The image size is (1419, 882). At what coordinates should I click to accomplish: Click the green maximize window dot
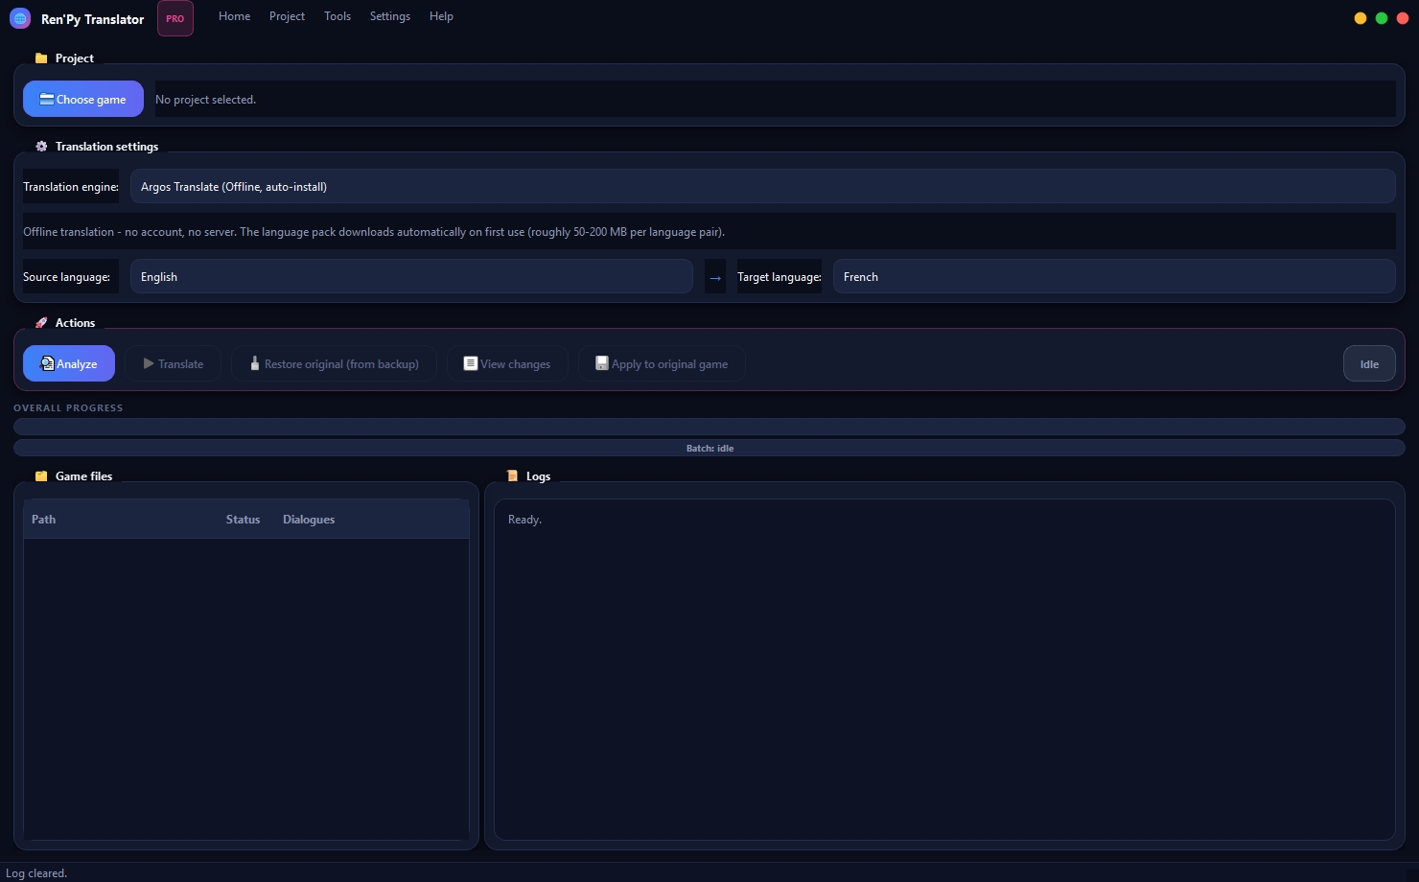click(1382, 18)
